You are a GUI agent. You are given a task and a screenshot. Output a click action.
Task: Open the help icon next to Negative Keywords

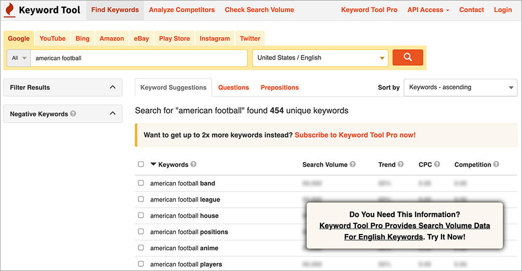[73, 113]
